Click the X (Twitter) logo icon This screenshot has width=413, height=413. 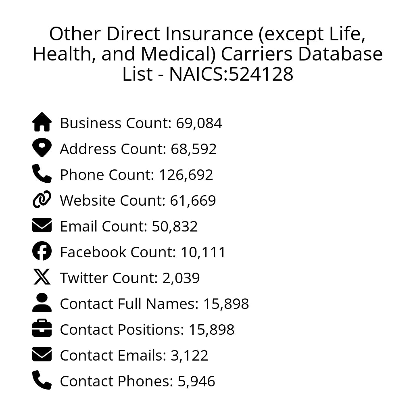click(x=42, y=277)
